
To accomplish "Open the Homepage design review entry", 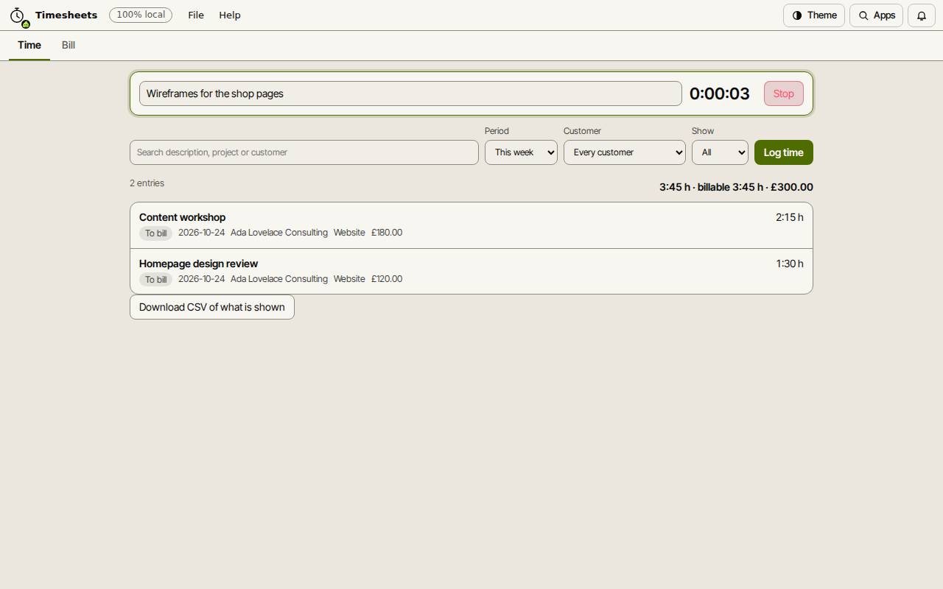I will pyautogui.click(x=471, y=272).
